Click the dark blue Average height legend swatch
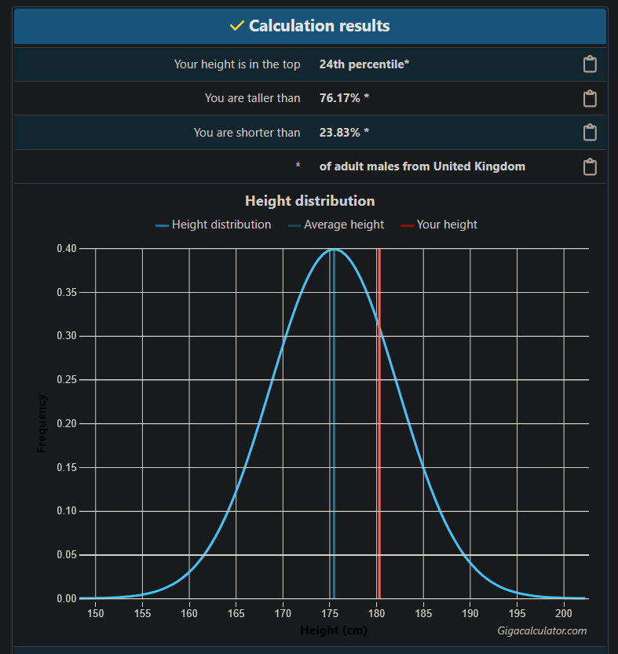This screenshot has width=618, height=654. (x=294, y=225)
